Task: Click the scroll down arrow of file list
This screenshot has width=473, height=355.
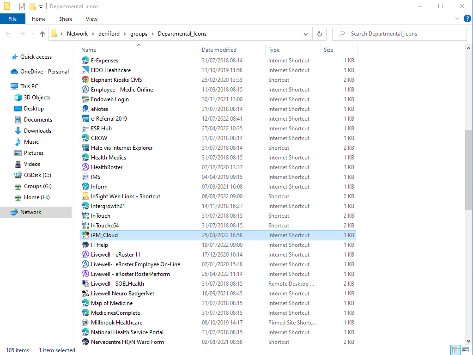Action: point(468,341)
